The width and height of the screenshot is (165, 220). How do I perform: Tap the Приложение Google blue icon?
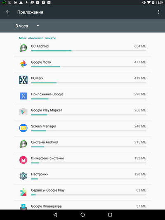tap(23, 96)
